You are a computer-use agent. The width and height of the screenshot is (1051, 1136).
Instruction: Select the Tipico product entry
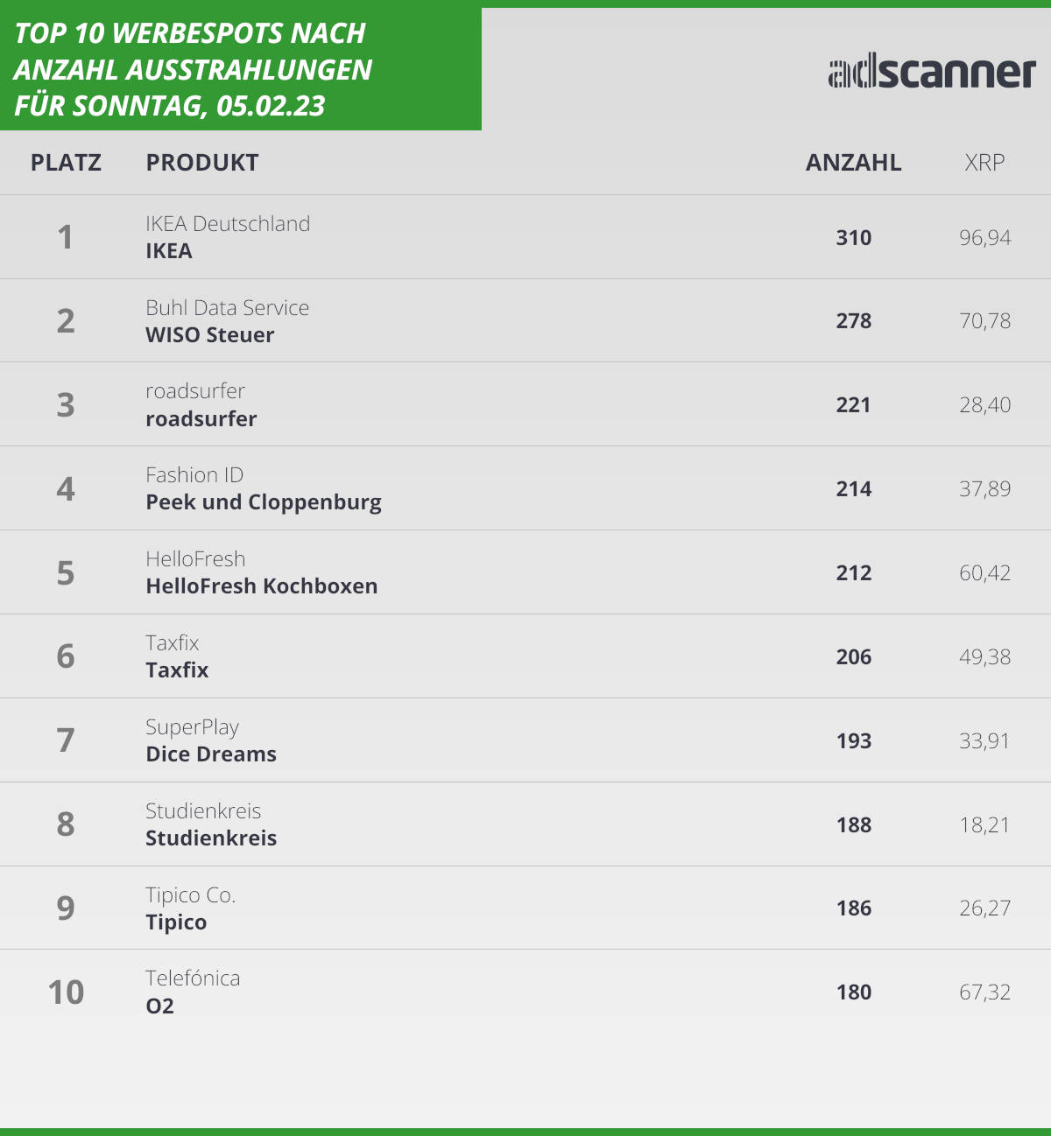click(x=176, y=922)
